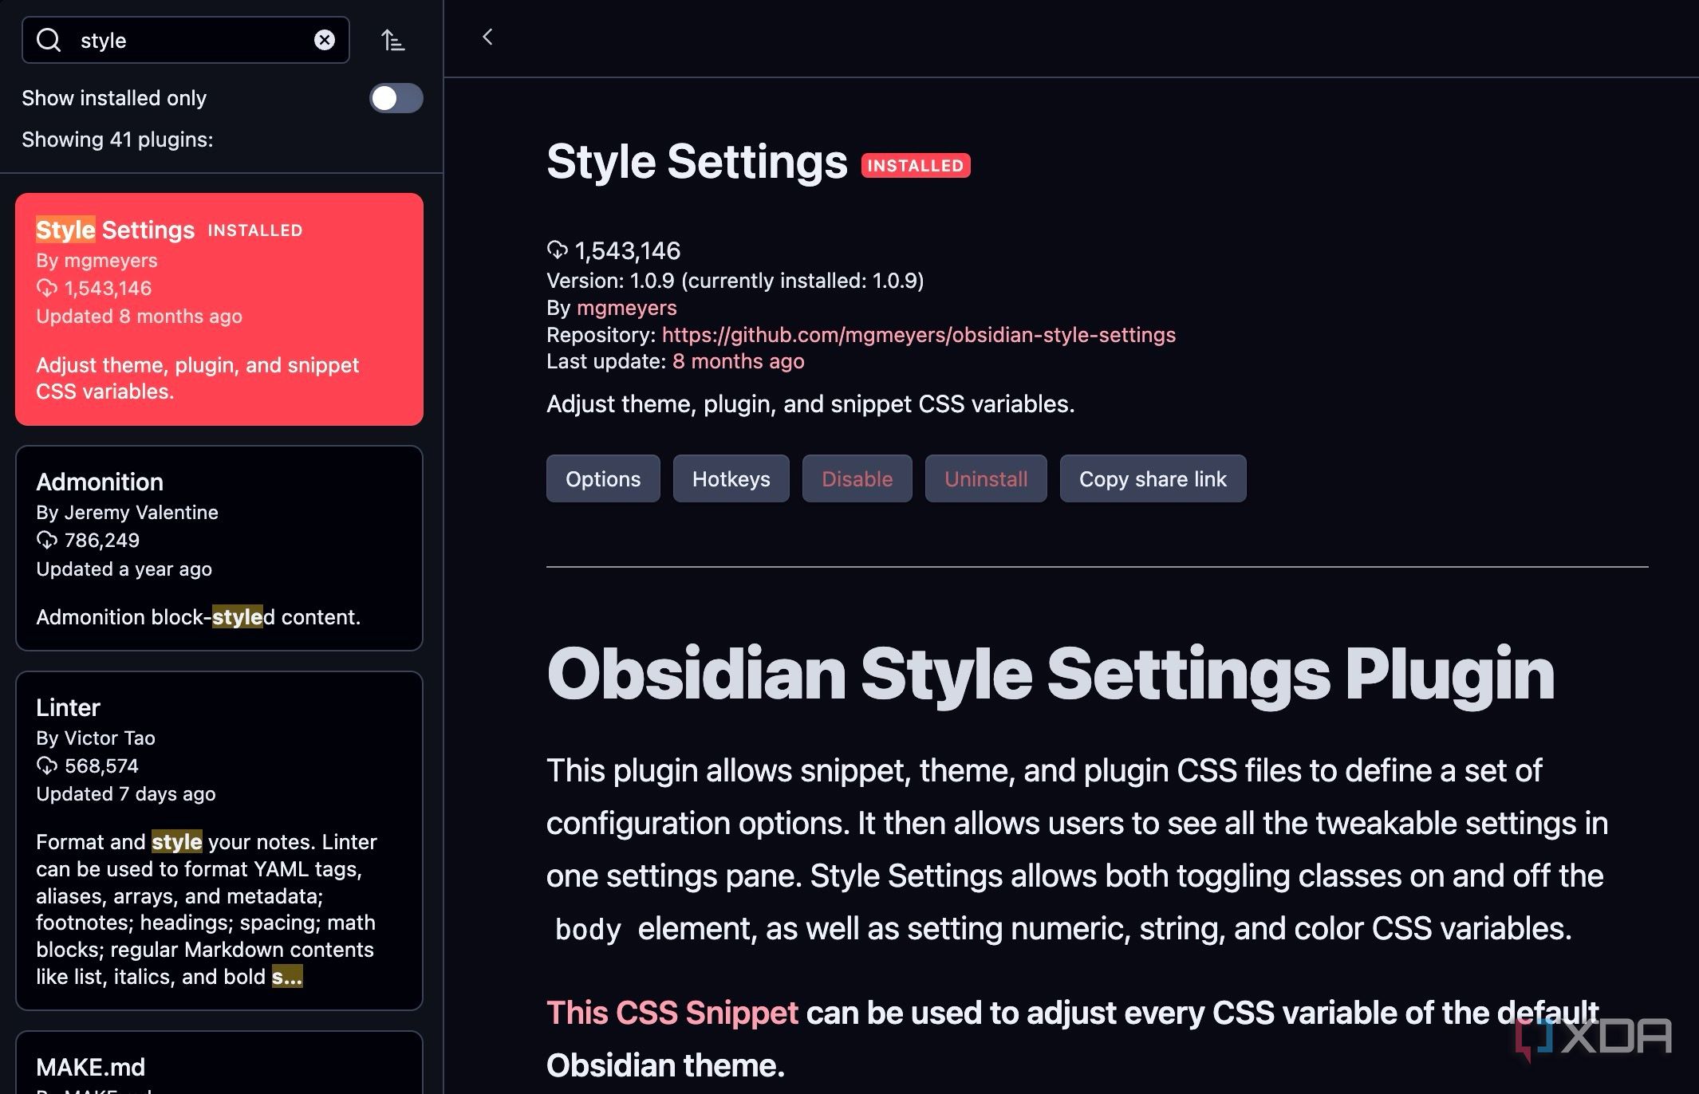Open mgmeyers author link in details
1699x1094 pixels.
(x=626, y=308)
